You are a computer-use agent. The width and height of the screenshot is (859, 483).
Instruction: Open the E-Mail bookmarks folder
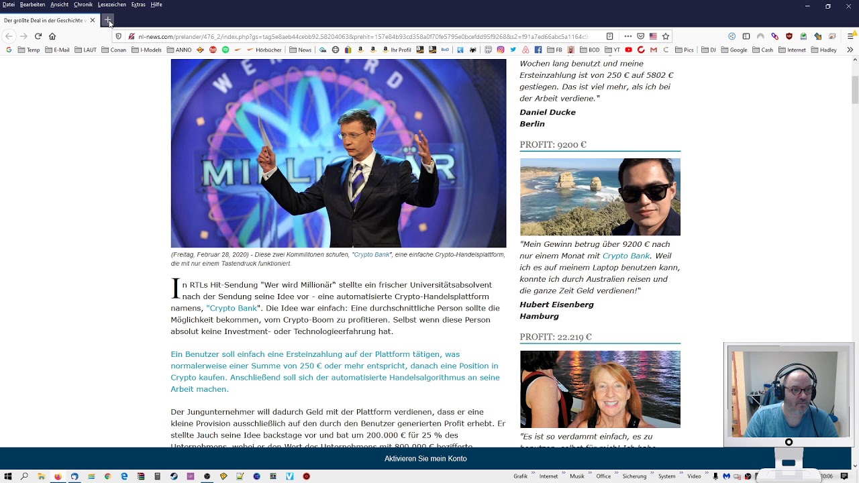[x=57, y=50]
